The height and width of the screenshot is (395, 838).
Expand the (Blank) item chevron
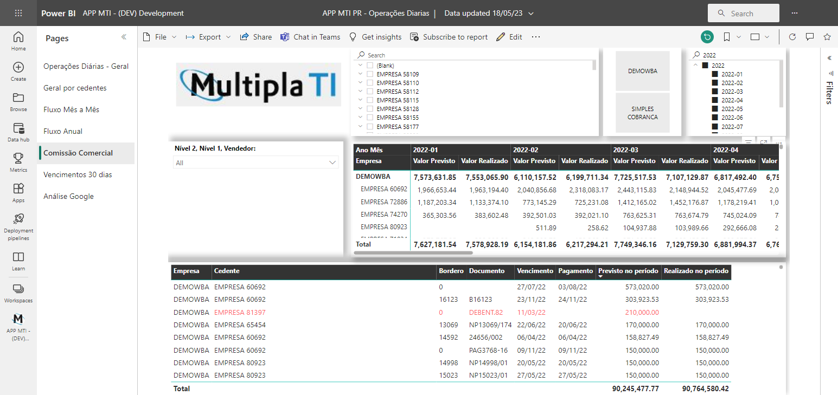(360, 65)
